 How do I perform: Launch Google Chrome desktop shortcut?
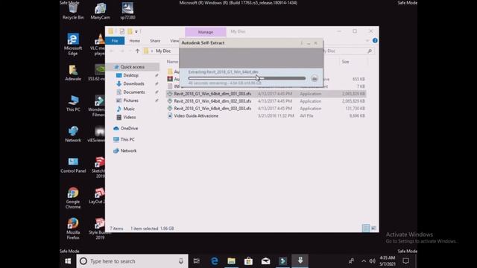[73, 198]
